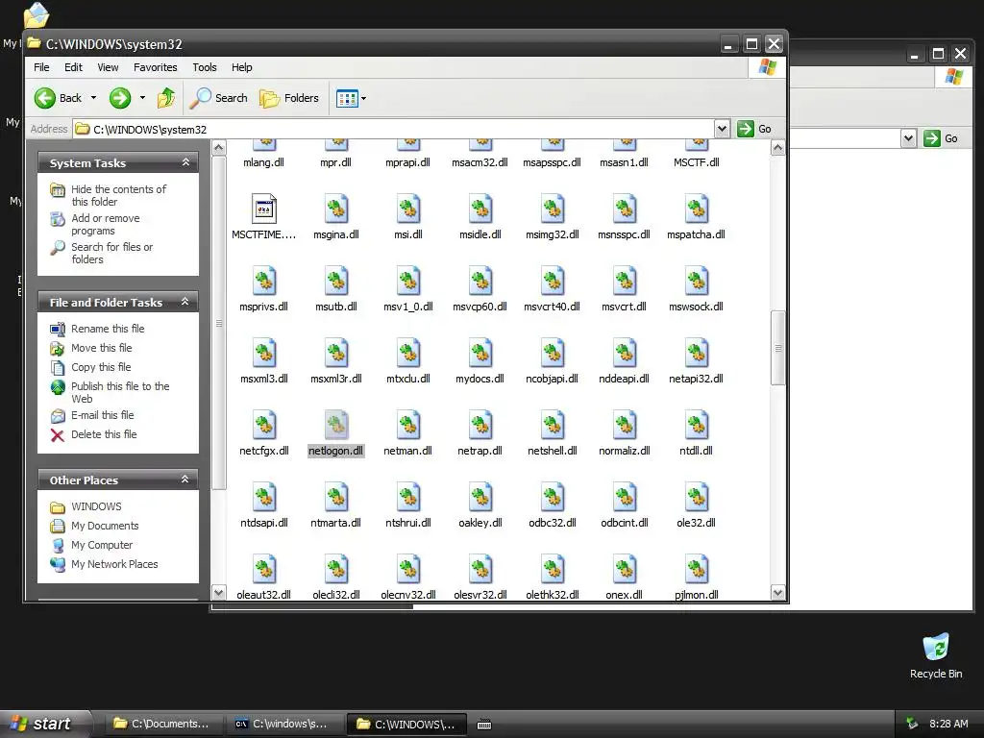Viewport: 984px width, 738px height.
Task: Go up one folder level
Action: coord(166,98)
